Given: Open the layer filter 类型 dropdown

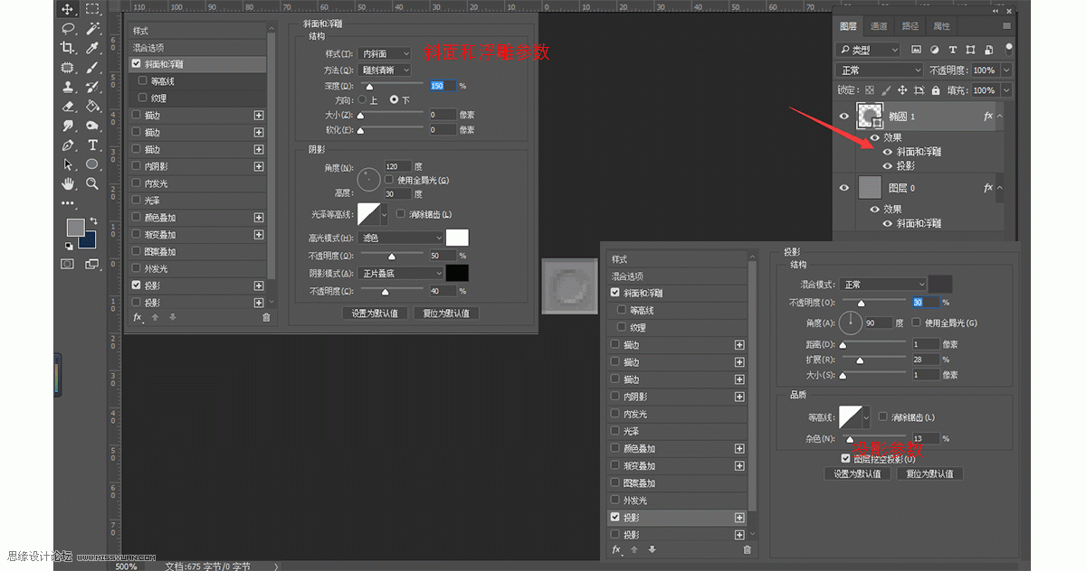Looking at the screenshot, I should click(869, 50).
